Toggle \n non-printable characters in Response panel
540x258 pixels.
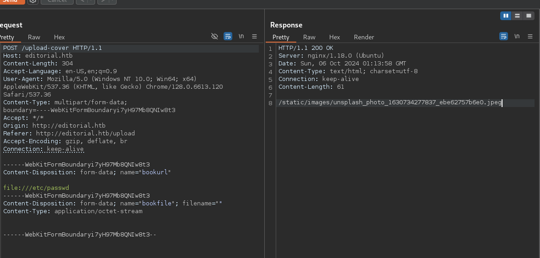[517, 36]
